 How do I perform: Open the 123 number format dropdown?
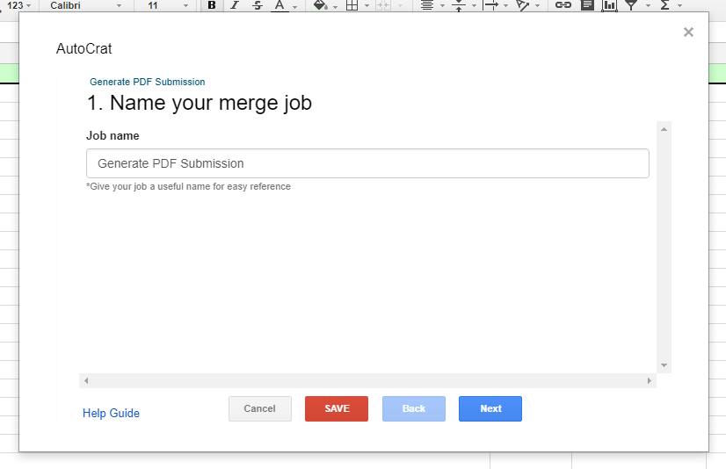point(19,5)
